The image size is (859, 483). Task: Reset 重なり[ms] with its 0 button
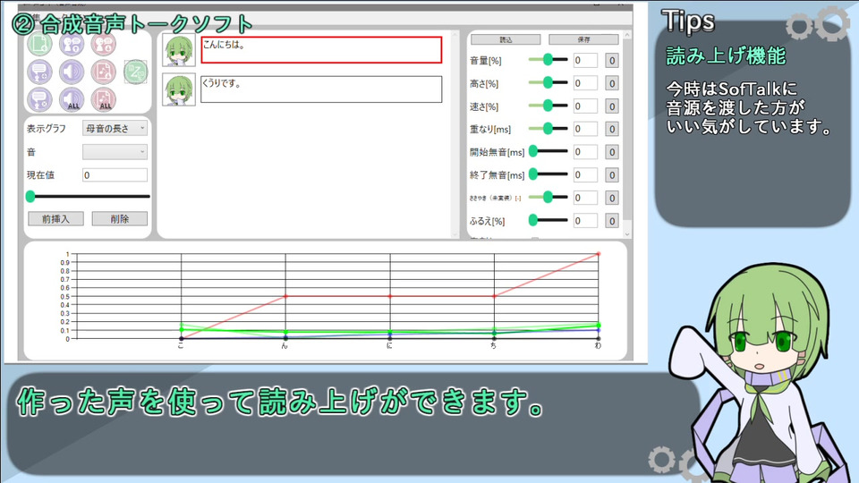(x=612, y=129)
